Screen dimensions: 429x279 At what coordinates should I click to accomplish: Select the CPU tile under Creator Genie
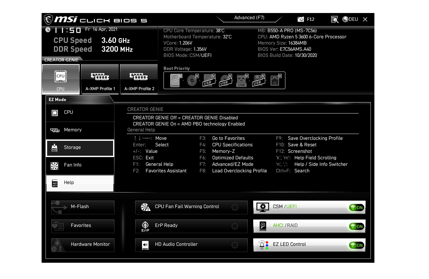pyautogui.click(x=61, y=79)
